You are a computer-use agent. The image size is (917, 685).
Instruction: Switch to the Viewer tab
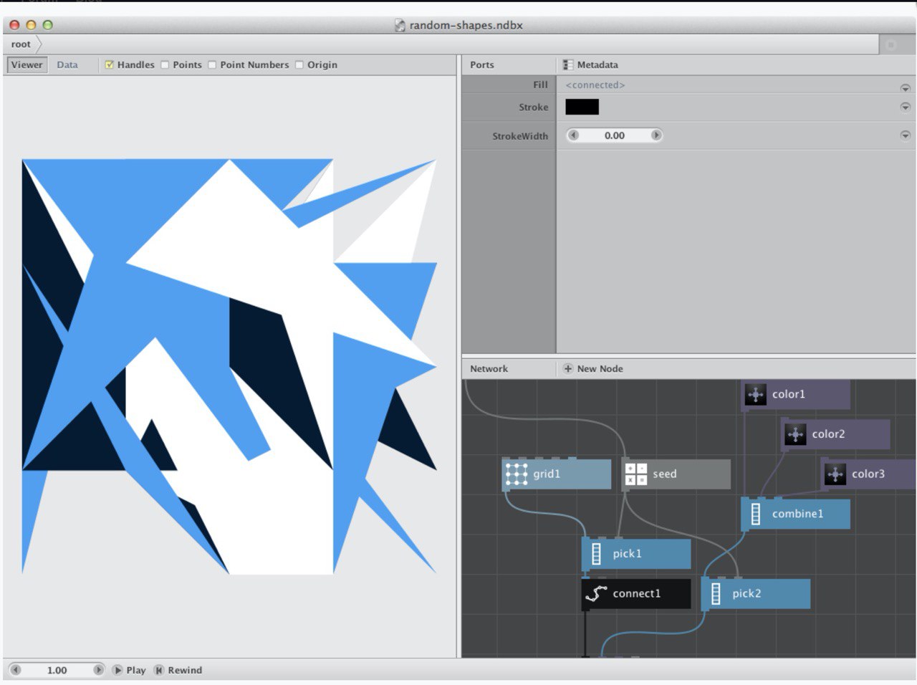click(x=27, y=64)
